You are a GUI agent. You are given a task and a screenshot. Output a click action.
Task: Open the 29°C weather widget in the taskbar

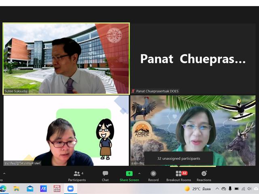click(x=197, y=189)
